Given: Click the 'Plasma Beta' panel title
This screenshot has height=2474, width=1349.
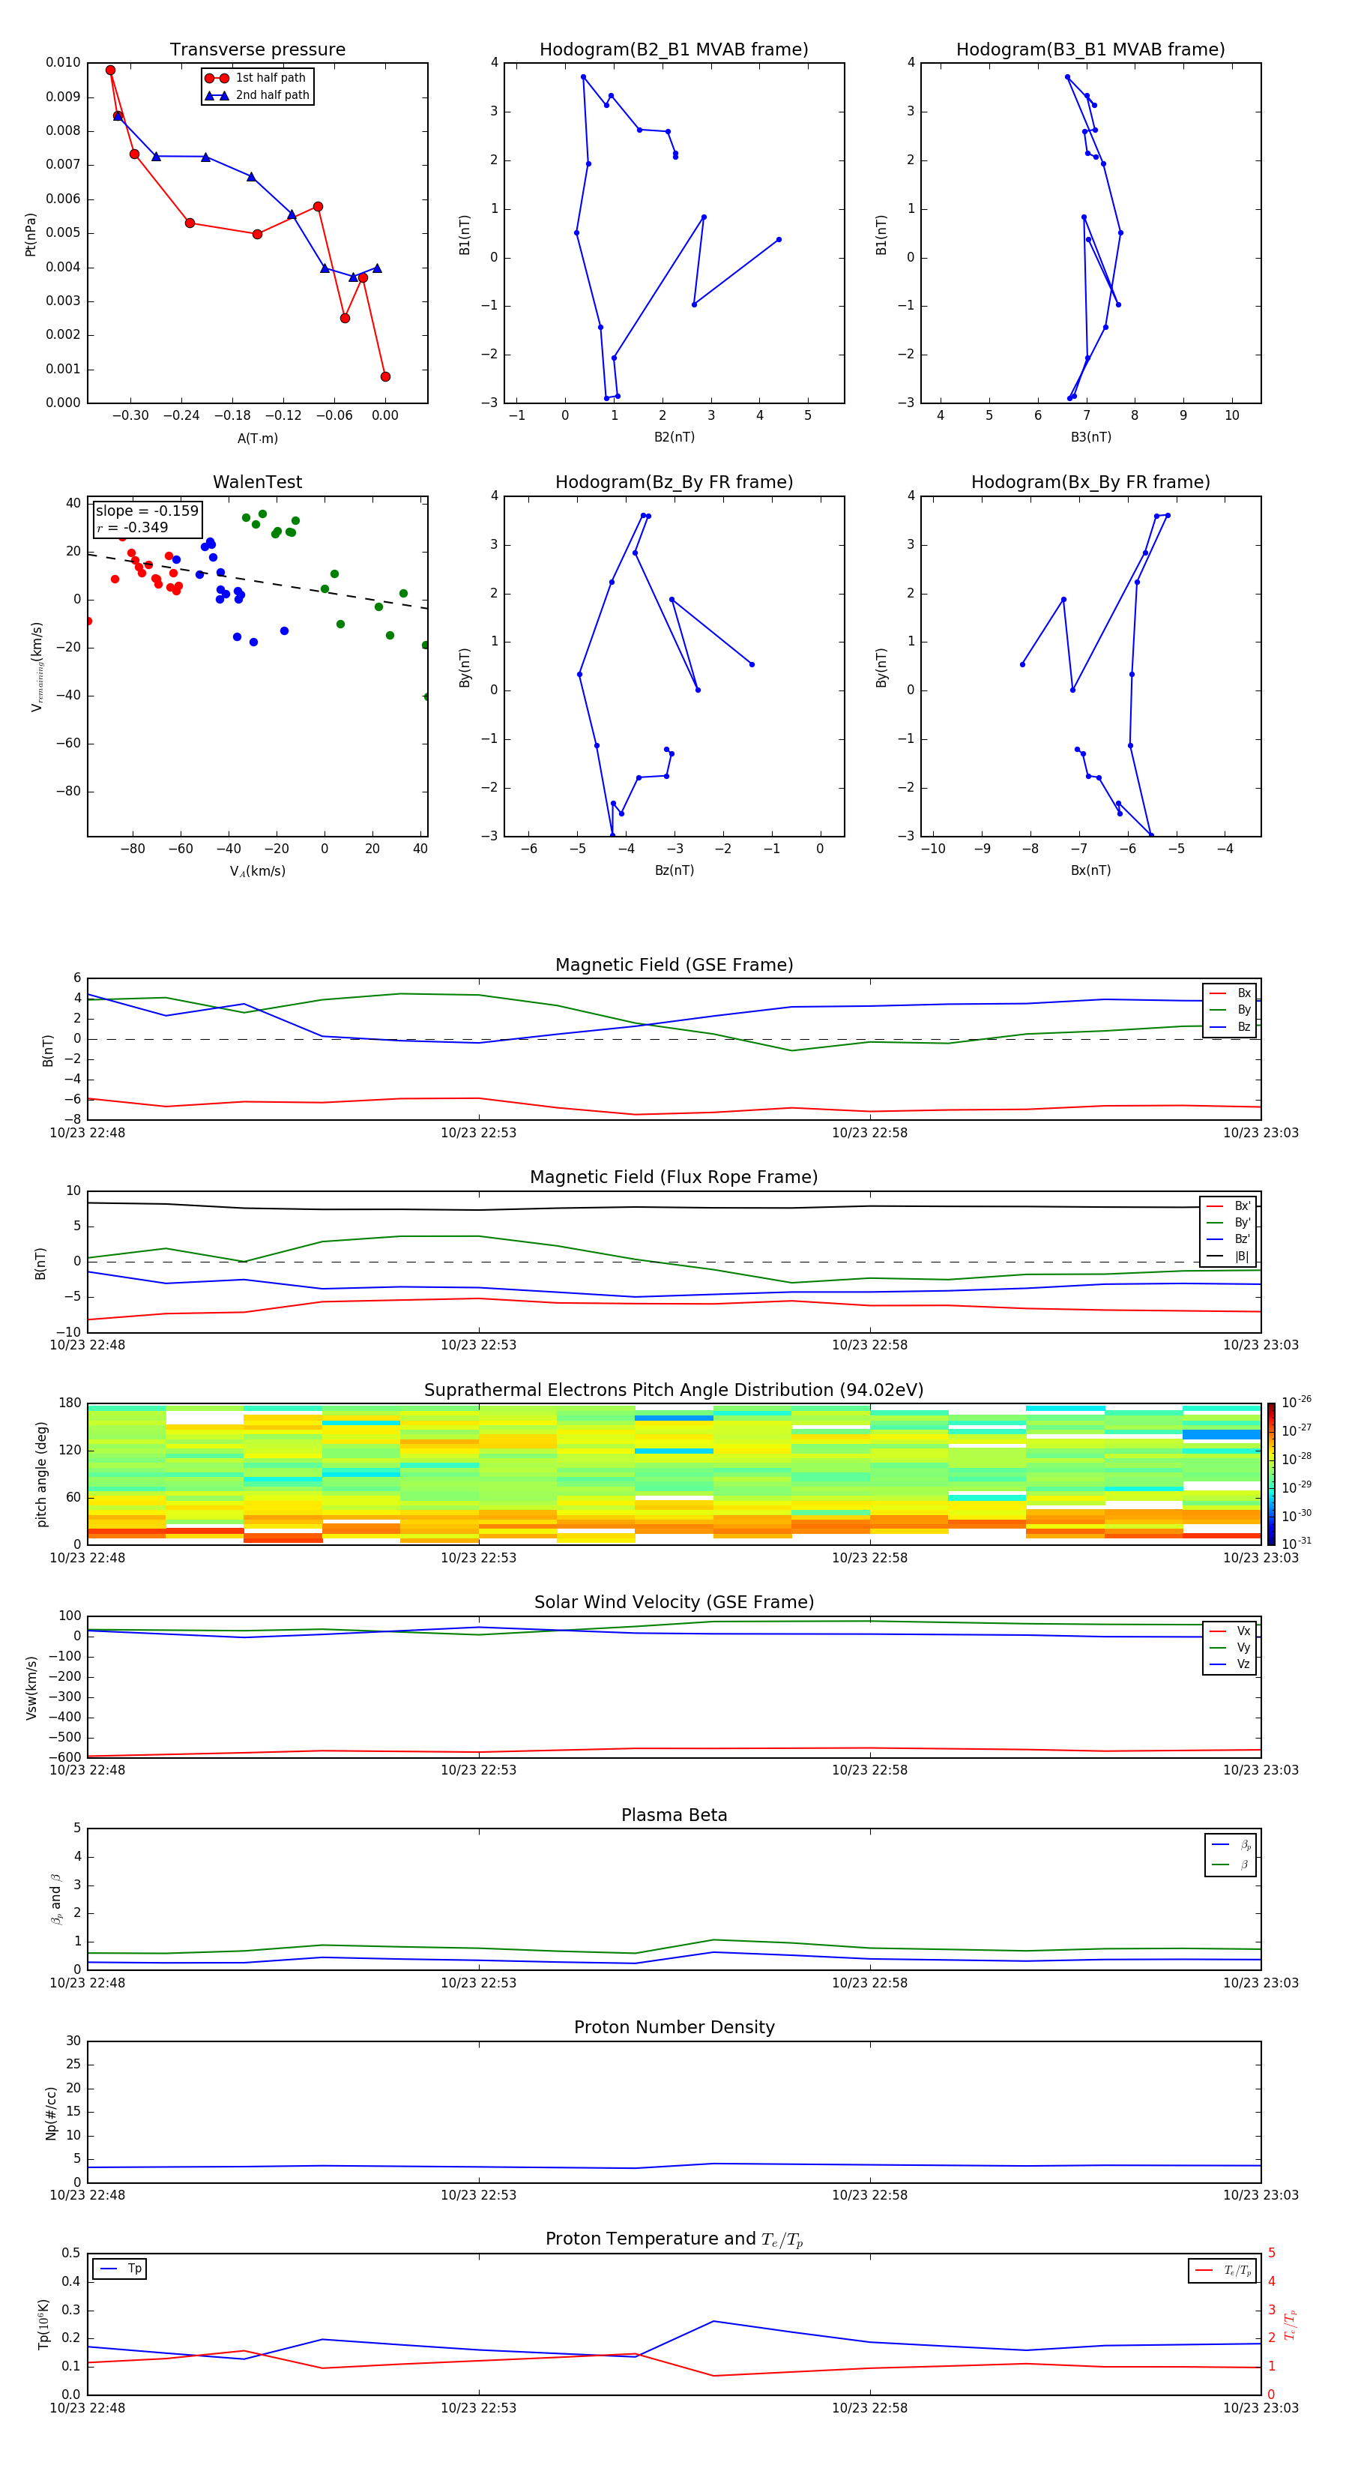Looking at the screenshot, I should click(x=674, y=1815).
